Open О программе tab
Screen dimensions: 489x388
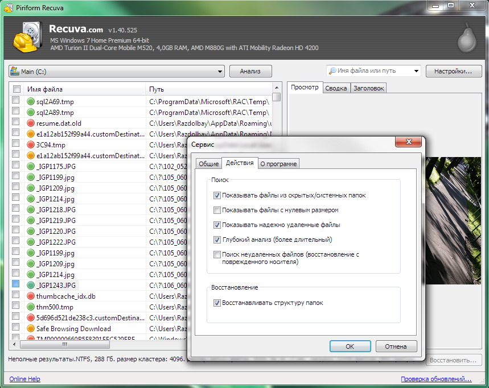click(x=278, y=164)
